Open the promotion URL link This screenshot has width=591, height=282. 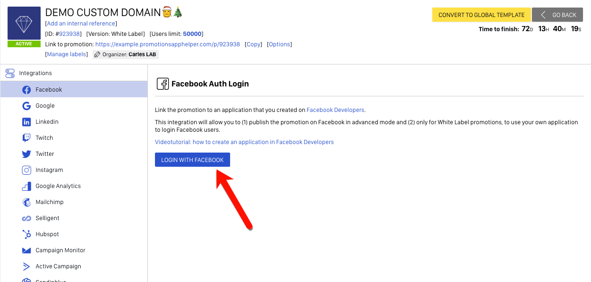coord(168,44)
